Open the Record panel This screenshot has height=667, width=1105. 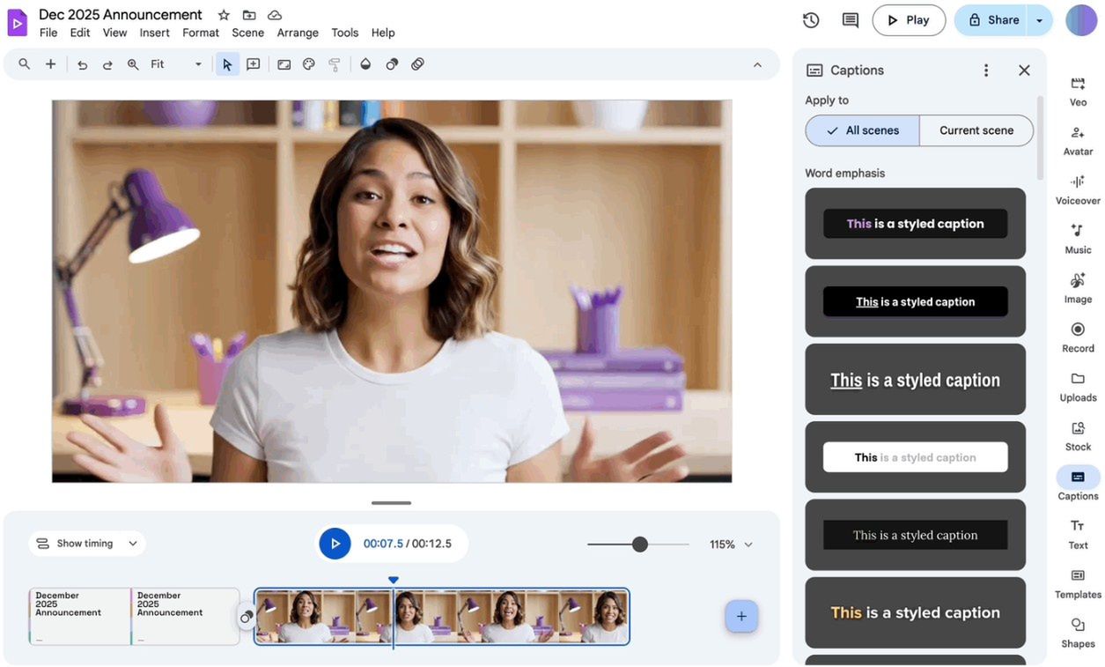click(x=1077, y=337)
